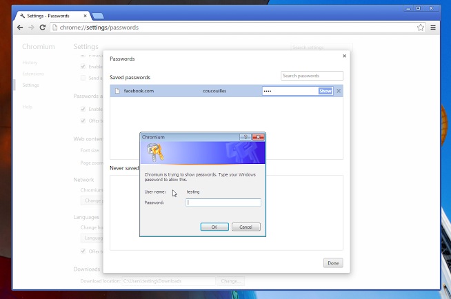The image size is (451, 299).
Task: Remove the facebook.com saved password entry
Action: 338,91
